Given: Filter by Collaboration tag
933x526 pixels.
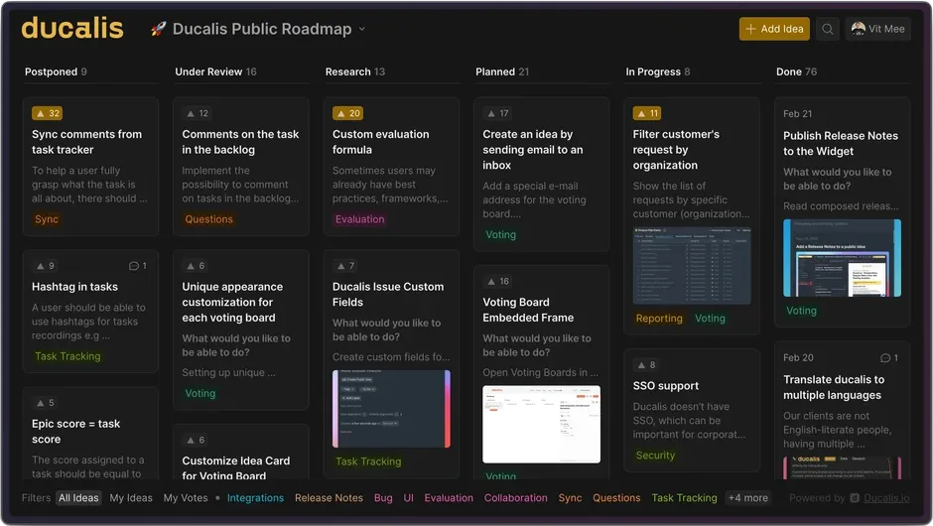Looking at the screenshot, I should tap(515, 498).
